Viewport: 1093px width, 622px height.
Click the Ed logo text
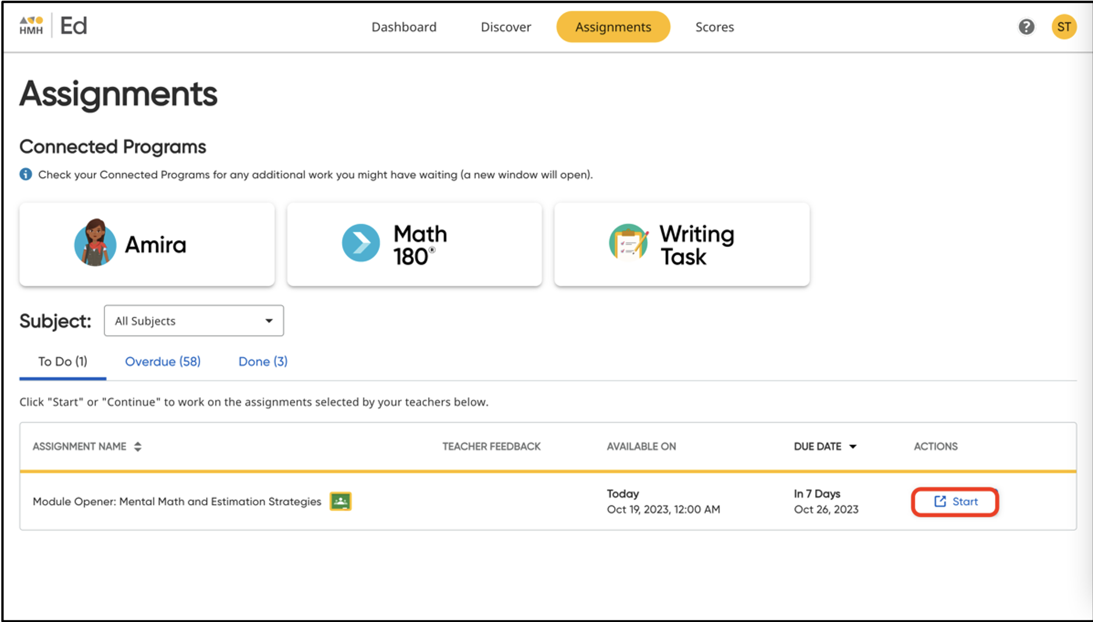(74, 26)
